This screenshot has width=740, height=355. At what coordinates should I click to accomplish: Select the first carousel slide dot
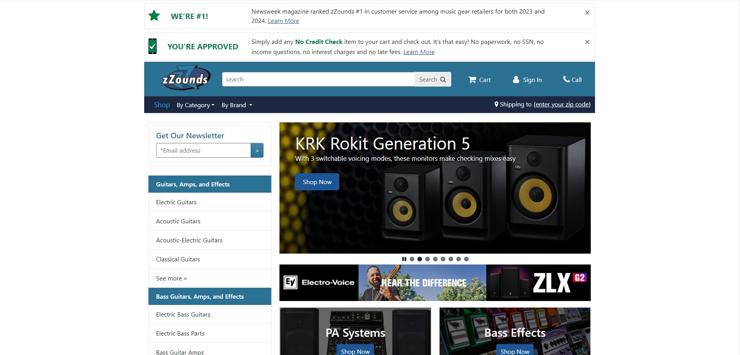click(412, 259)
